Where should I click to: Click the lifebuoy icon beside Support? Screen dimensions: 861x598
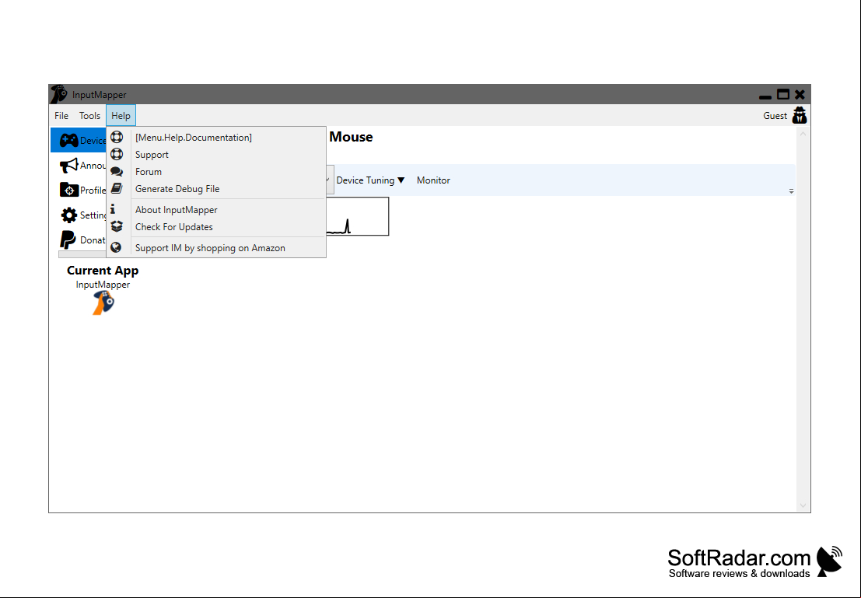(x=117, y=154)
